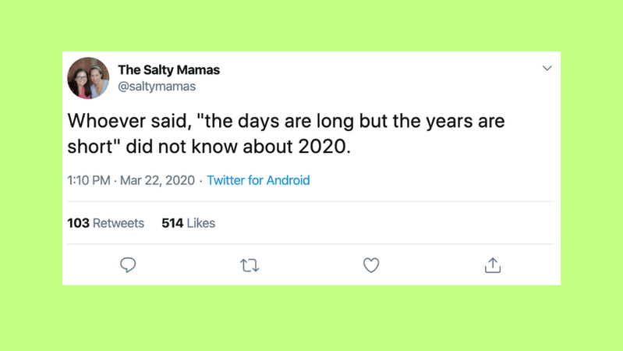Viewport: 623px width, 351px height.
Task: Open The Salty Mamas profile picture
Action: 88,78
